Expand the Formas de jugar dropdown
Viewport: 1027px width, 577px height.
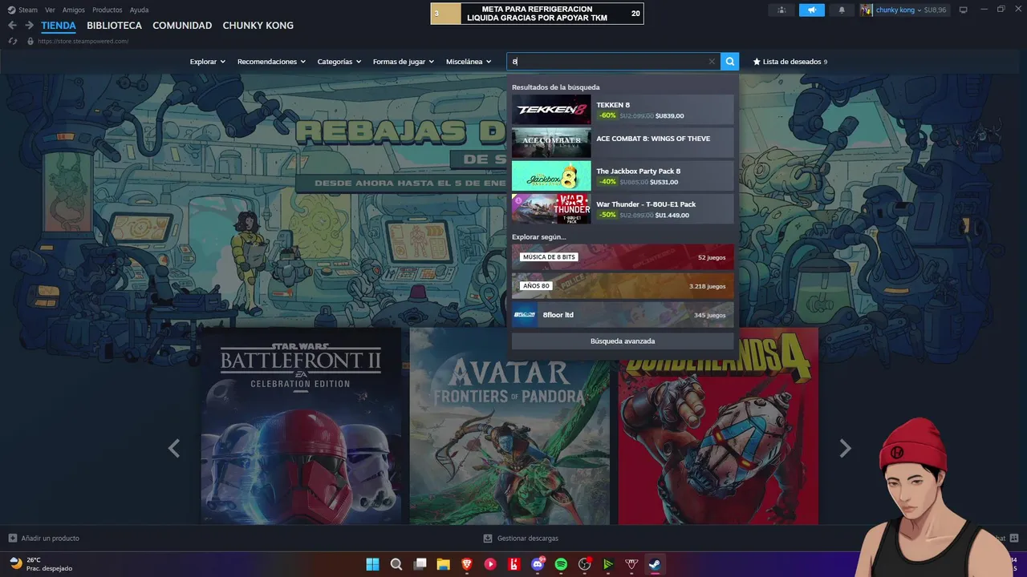tap(404, 62)
